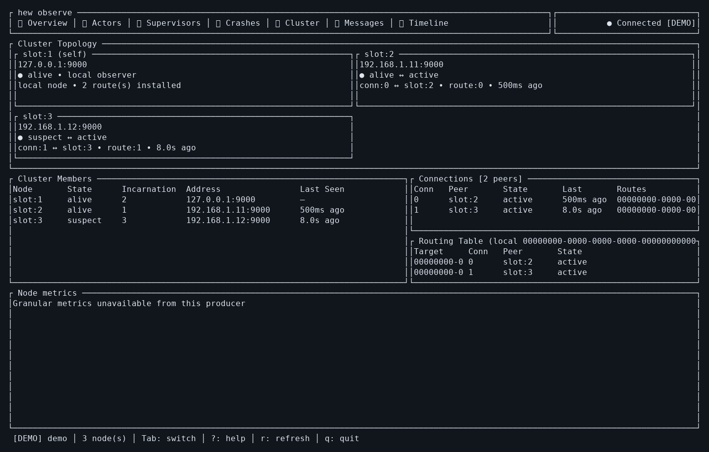Click the Address column header in Cluster Members

[x=203, y=189]
